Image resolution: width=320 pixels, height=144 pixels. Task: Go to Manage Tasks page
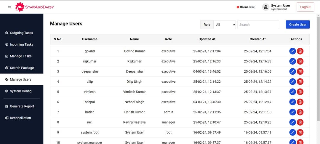point(22,56)
